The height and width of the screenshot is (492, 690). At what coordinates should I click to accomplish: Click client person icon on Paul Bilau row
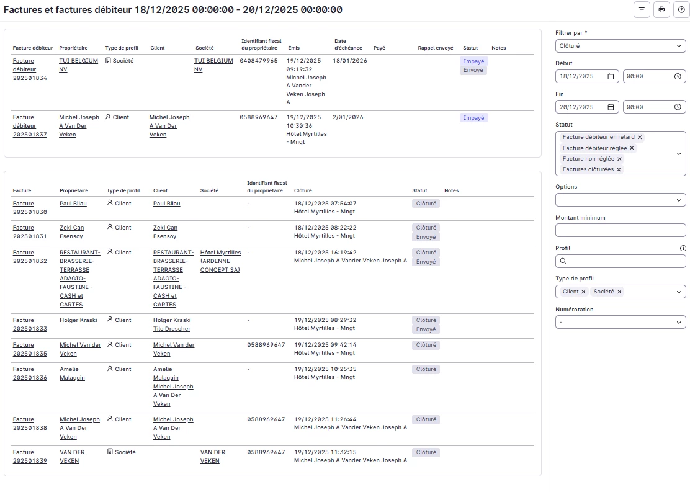[x=110, y=203]
